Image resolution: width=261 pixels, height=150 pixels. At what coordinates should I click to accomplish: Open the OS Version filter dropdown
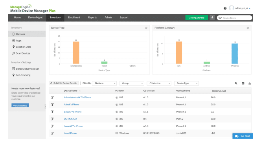159,83
